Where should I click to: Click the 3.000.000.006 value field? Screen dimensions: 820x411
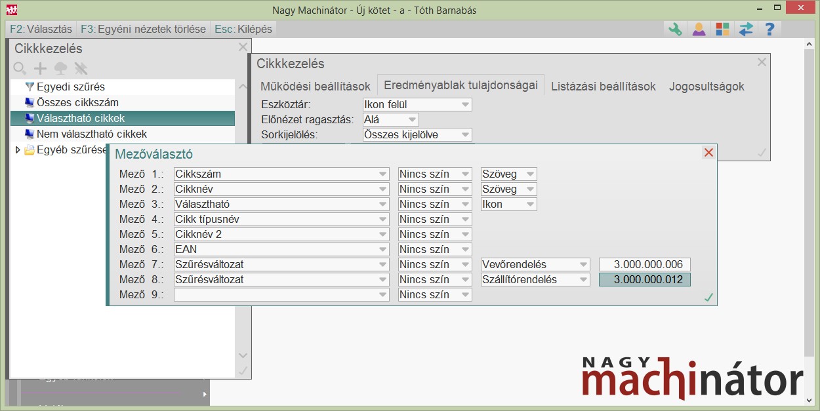pyautogui.click(x=645, y=264)
